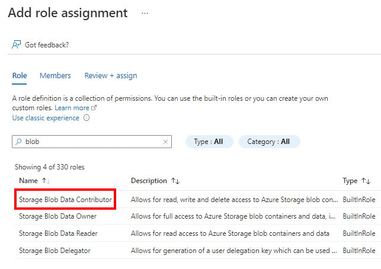
Task: Click the Got feedback person icon
Action: (x=16, y=44)
